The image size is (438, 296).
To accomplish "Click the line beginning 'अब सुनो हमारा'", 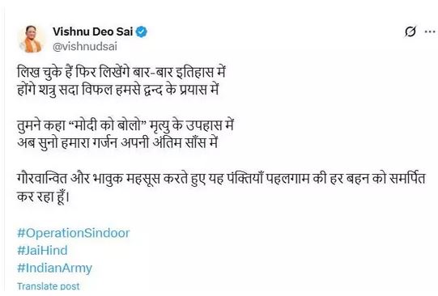I will click(x=117, y=143).
